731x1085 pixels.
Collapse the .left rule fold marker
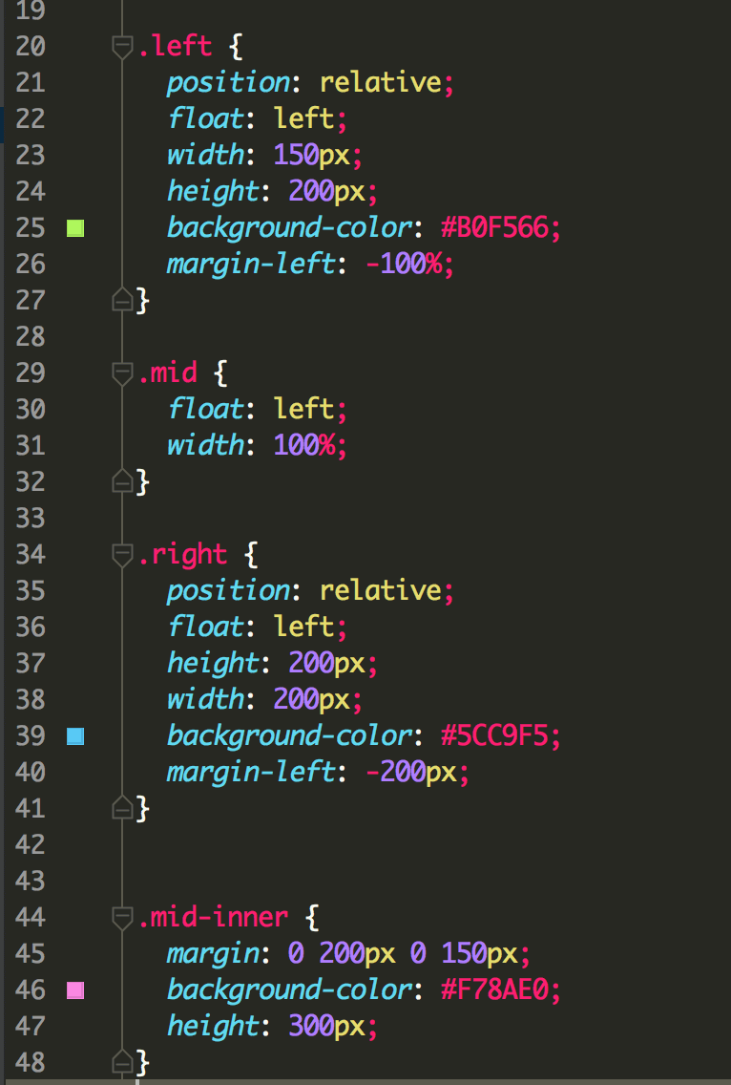122,47
